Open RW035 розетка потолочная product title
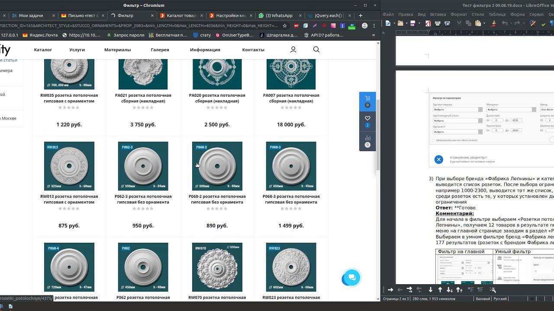 (69, 98)
